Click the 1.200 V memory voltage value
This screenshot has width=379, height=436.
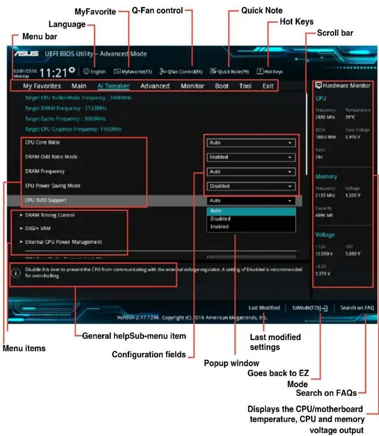[x=353, y=195]
